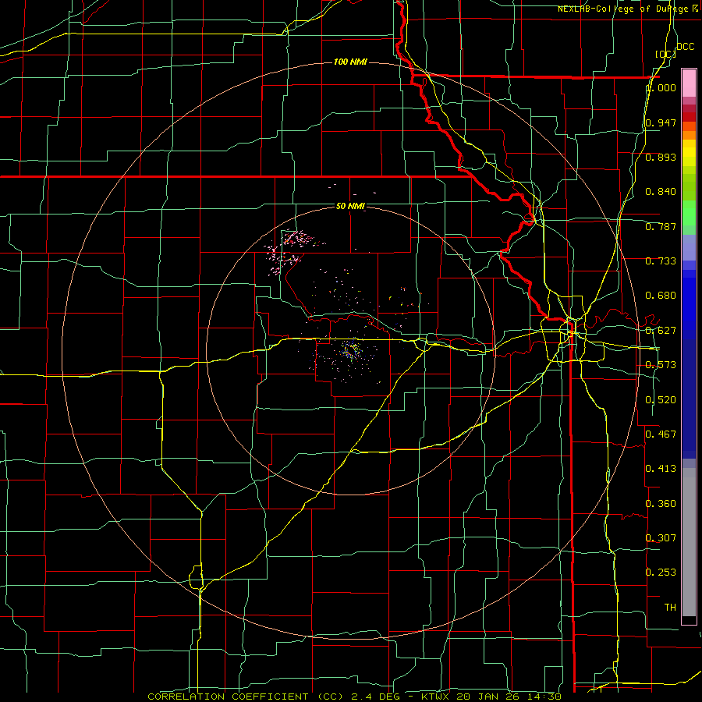Click the [CC] label above the color bar
702x702 pixels.
(666, 54)
